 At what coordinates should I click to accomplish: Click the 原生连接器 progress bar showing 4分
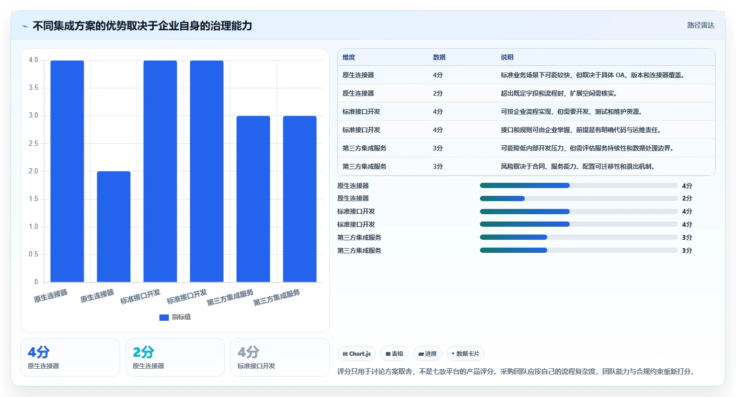579,185
